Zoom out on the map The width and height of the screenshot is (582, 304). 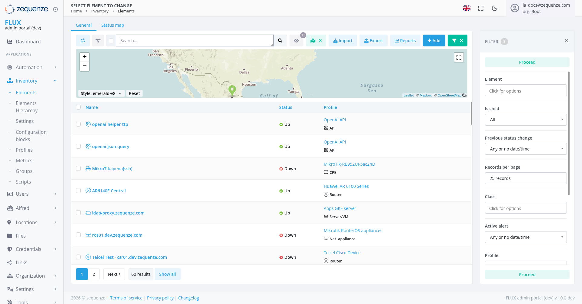(x=85, y=66)
